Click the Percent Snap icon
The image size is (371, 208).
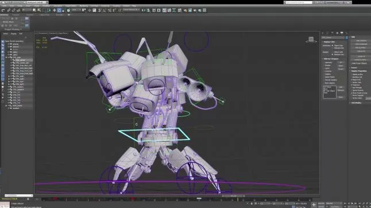tap(110, 10)
